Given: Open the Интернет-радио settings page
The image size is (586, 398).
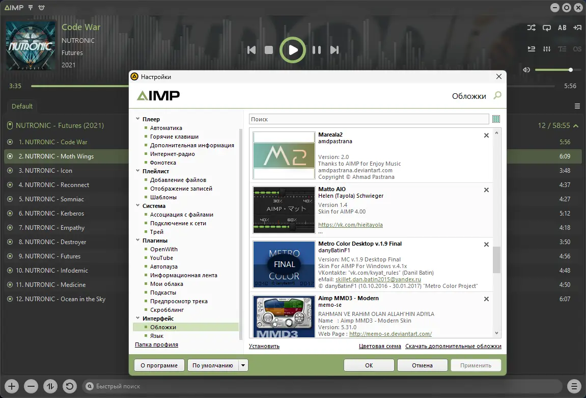Looking at the screenshot, I should pyautogui.click(x=172, y=154).
